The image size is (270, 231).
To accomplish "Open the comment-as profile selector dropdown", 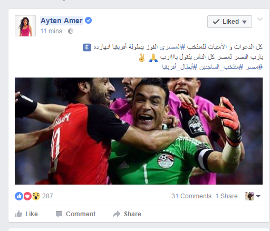I will click(x=253, y=196).
